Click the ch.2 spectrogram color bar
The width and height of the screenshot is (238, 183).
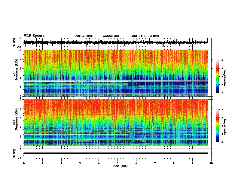click(217, 126)
